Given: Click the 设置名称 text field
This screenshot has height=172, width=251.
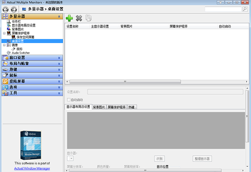Looking at the screenshot, I should click(165, 92).
